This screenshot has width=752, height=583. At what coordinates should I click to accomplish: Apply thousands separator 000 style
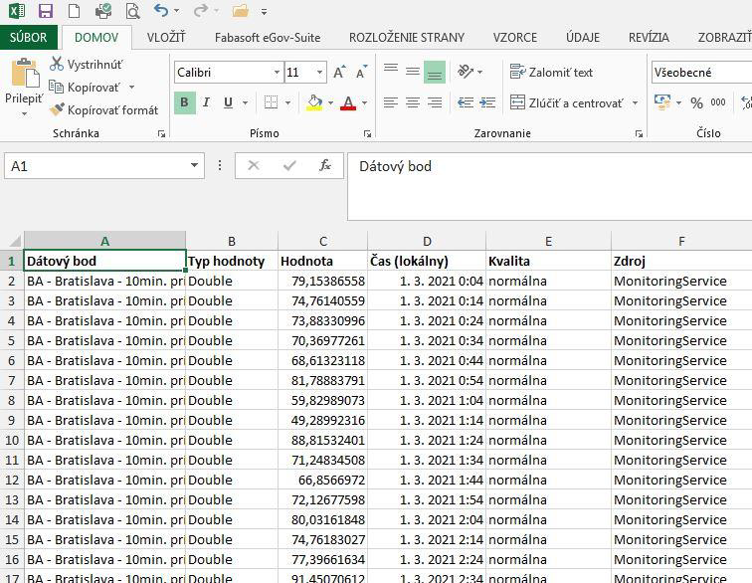[x=718, y=102]
